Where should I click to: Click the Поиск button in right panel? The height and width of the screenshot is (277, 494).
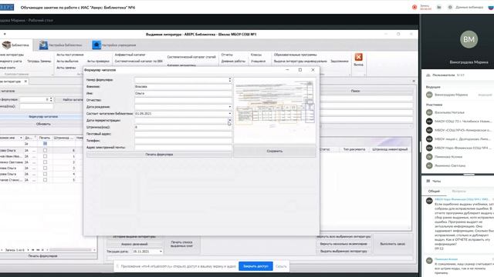tap(355, 91)
